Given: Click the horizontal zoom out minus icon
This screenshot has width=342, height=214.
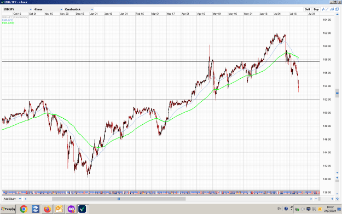Looking at the screenshot, I should coord(316,199).
